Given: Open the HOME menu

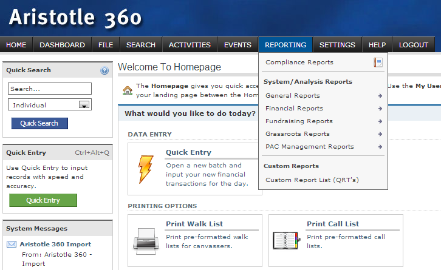Looking at the screenshot, I should (16, 45).
